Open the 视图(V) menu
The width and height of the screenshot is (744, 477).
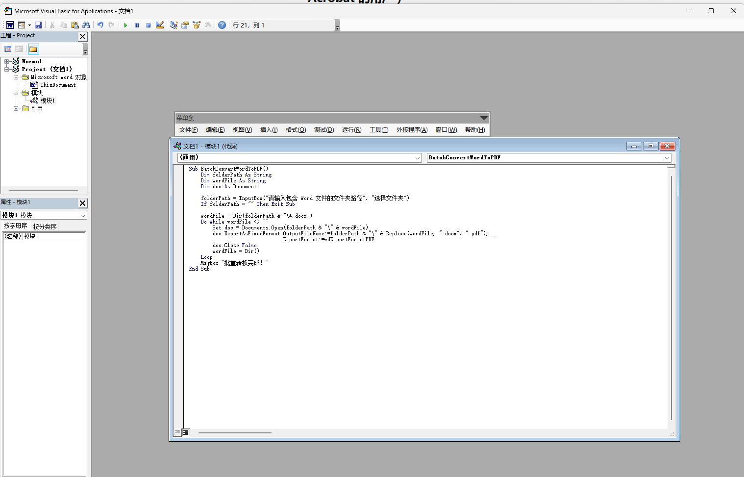(242, 130)
